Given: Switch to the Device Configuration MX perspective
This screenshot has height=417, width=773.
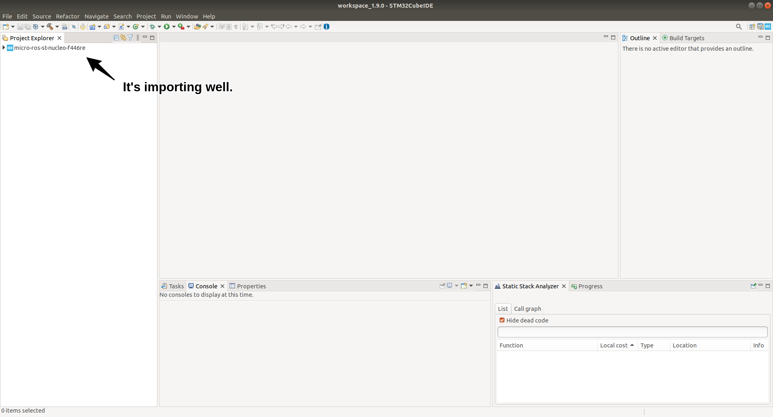Looking at the screenshot, I should (x=768, y=27).
